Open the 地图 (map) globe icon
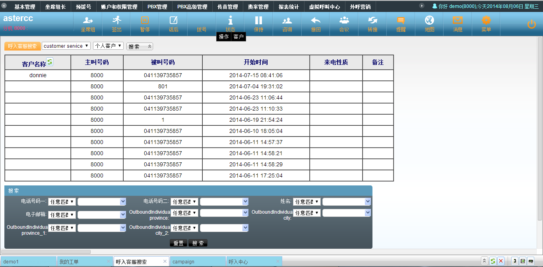 (x=429, y=23)
